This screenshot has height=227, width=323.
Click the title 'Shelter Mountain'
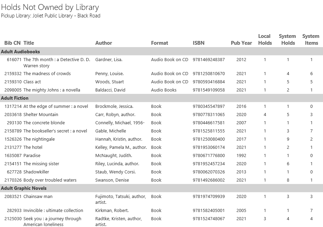click(x=41, y=115)
